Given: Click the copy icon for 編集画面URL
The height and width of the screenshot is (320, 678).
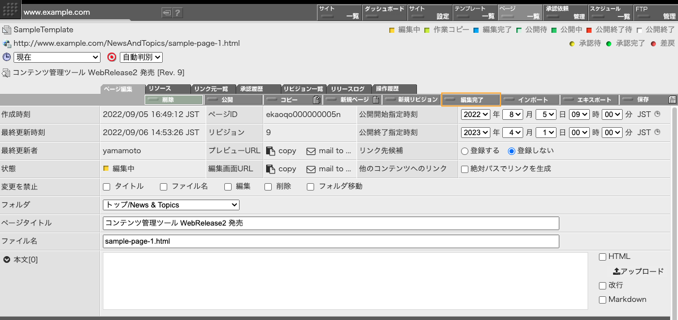Looking at the screenshot, I should (x=271, y=168).
